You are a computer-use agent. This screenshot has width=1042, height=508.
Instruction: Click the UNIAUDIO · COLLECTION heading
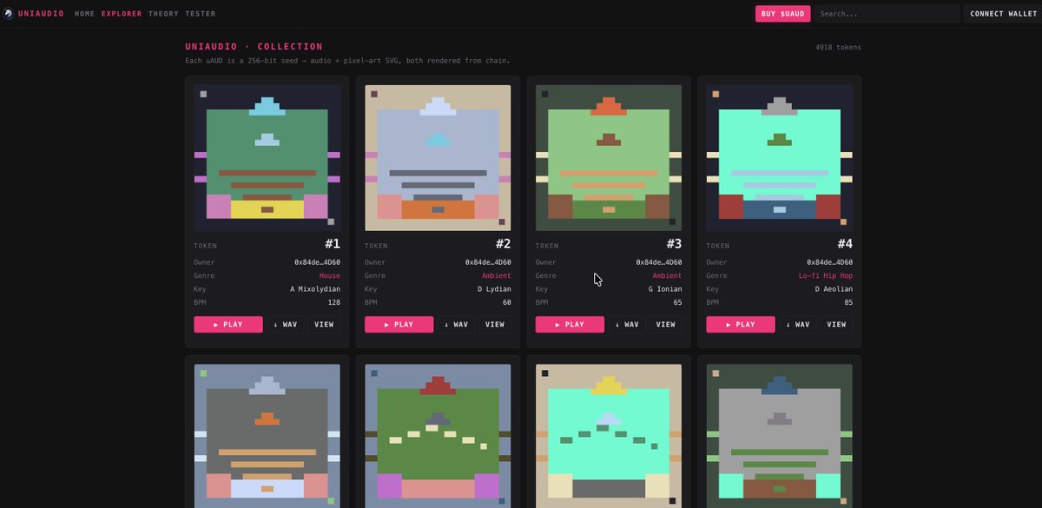(254, 47)
